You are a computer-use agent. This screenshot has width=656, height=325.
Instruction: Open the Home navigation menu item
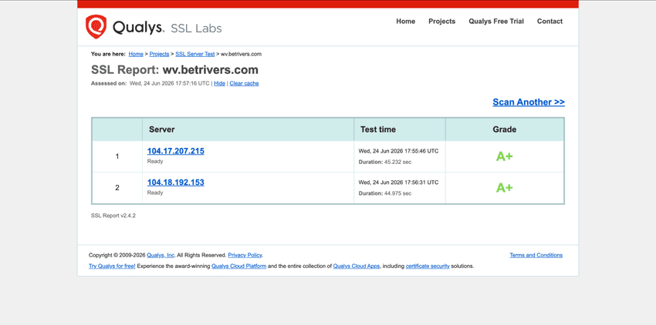[x=405, y=22]
